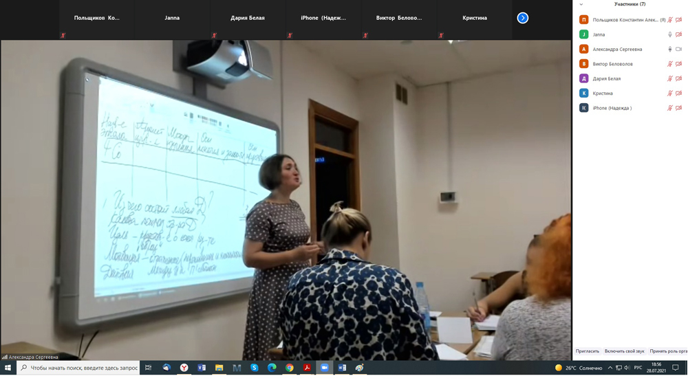Open Zoom from the Windows taskbar
Viewport: 688px width, 387px height.
324,368
